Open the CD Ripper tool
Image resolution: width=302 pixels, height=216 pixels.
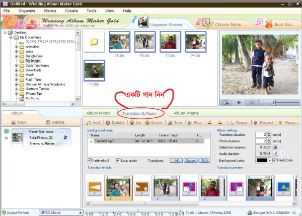coord(232,123)
